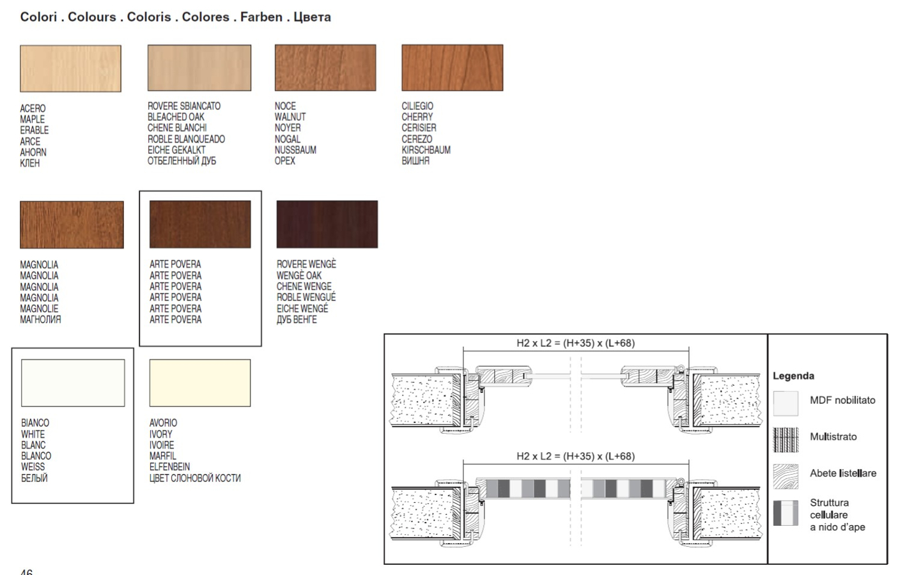
Task: Click the page number 46
Action: pos(26,571)
